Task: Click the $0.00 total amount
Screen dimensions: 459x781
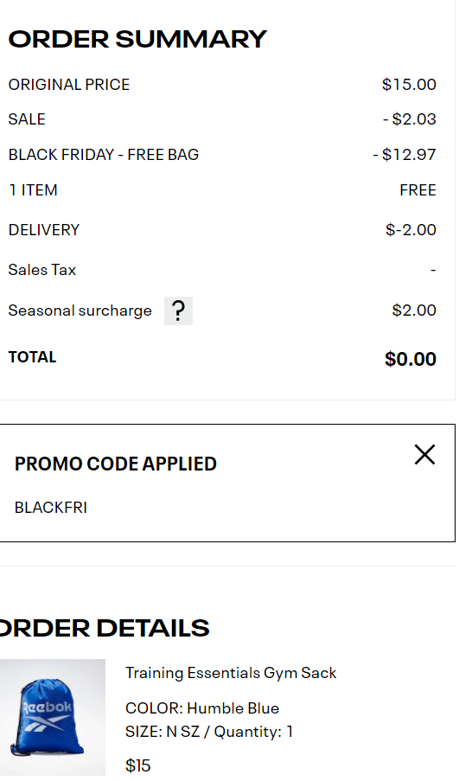Action: click(x=411, y=359)
